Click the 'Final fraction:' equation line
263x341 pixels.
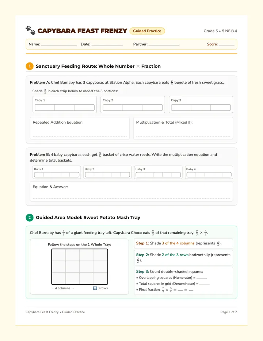165,290
